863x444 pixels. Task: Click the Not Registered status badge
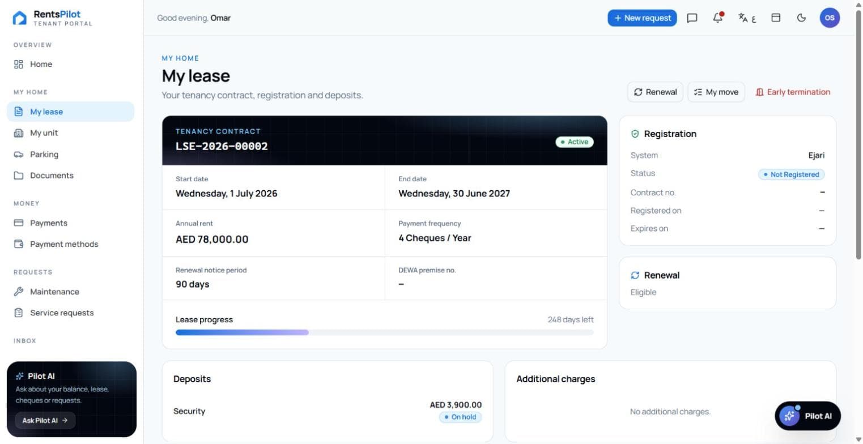[791, 174]
